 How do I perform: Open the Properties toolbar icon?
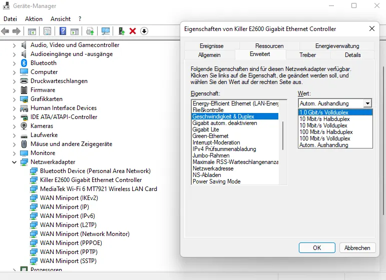47,31
